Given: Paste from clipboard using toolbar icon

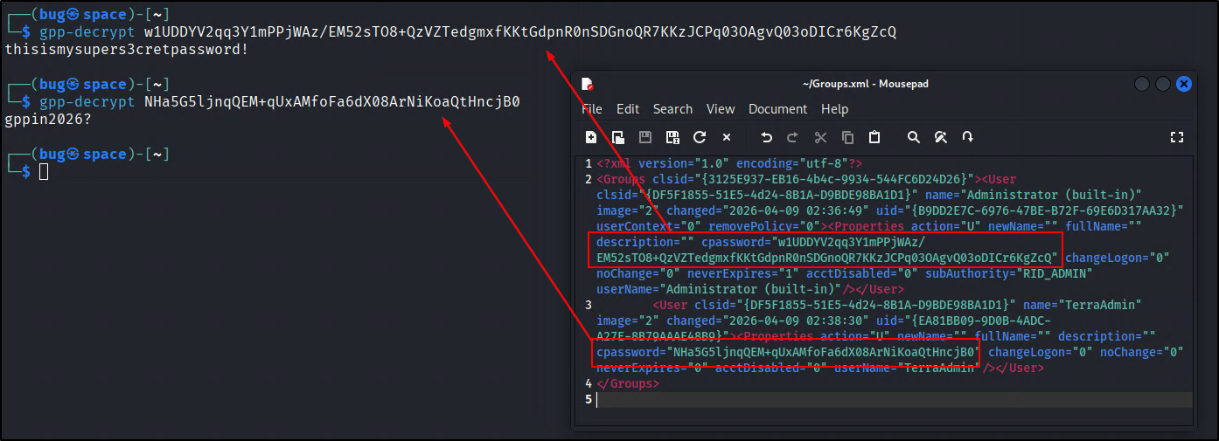Looking at the screenshot, I should pos(874,137).
